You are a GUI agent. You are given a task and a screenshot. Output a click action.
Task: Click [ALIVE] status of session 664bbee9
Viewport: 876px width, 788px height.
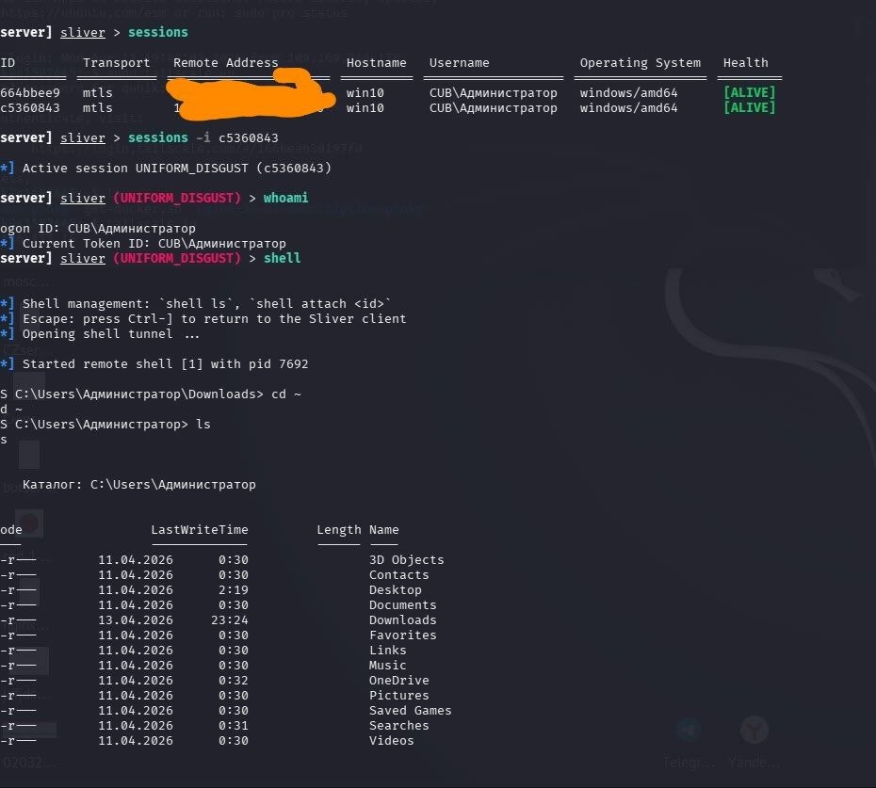coord(749,92)
